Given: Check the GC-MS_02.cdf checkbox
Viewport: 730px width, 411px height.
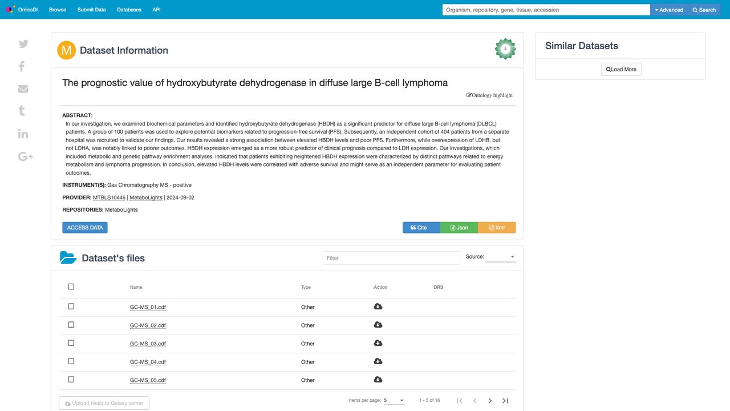Looking at the screenshot, I should tap(71, 325).
